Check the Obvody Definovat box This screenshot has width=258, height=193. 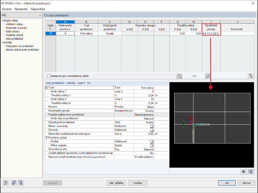pos(151,130)
